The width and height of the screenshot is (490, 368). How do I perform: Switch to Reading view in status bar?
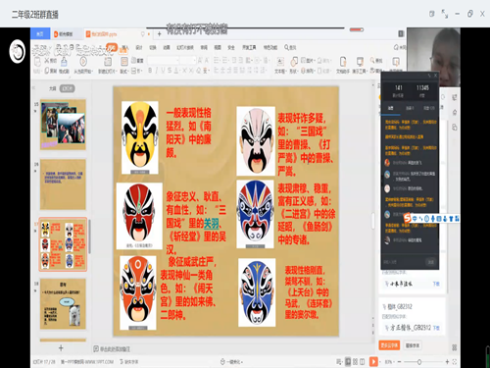tap(363, 362)
